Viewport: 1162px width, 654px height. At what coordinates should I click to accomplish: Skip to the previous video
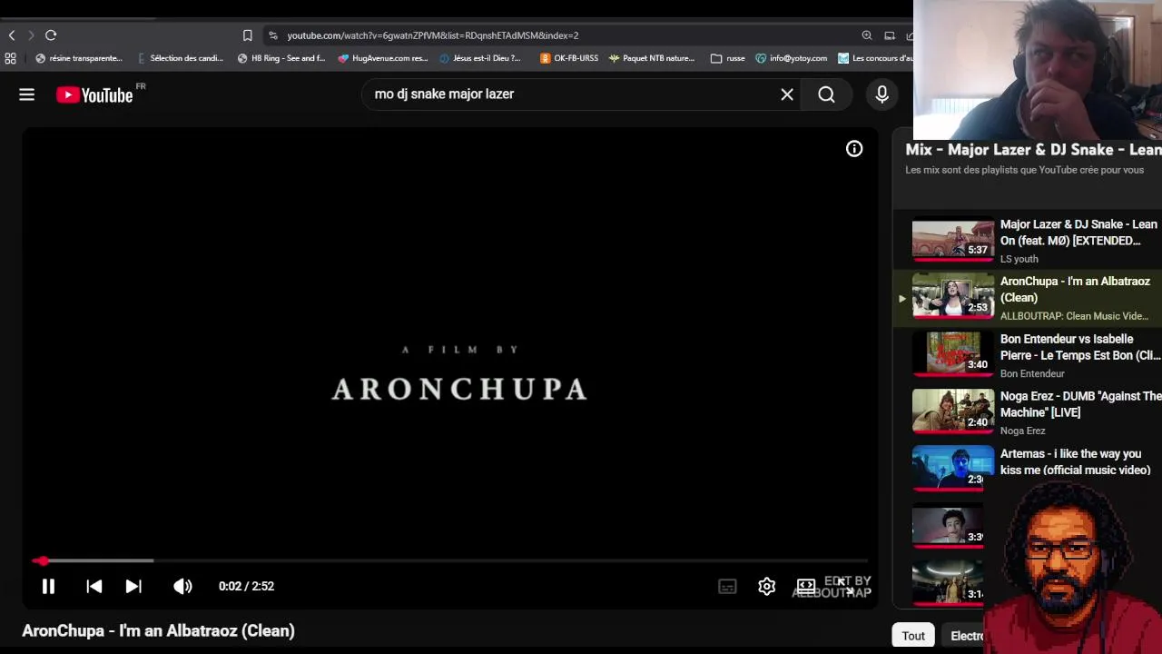[x=94, y=586]
